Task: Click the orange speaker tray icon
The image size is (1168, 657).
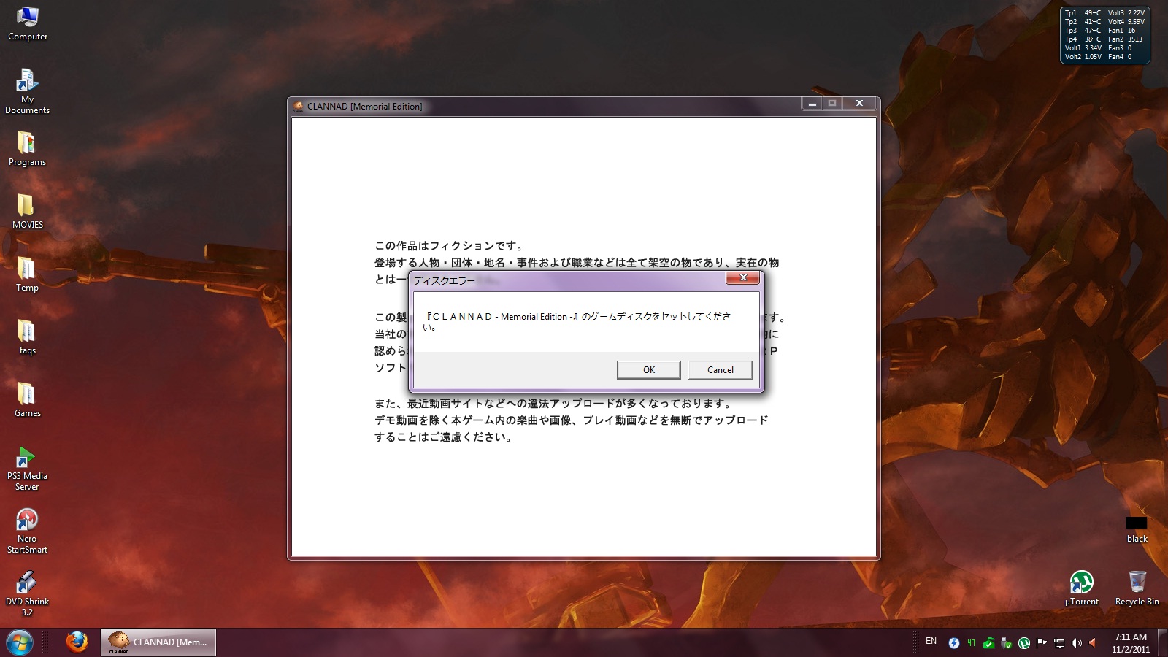Action: 1093,643
